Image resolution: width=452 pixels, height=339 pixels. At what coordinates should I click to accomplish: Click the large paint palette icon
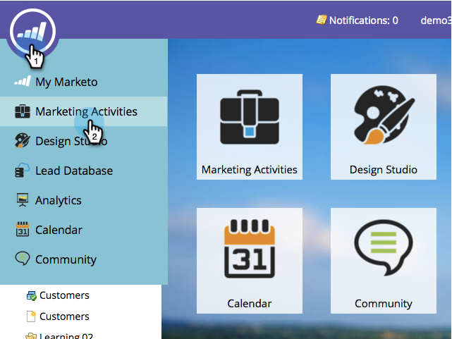[x=384, y=115]
